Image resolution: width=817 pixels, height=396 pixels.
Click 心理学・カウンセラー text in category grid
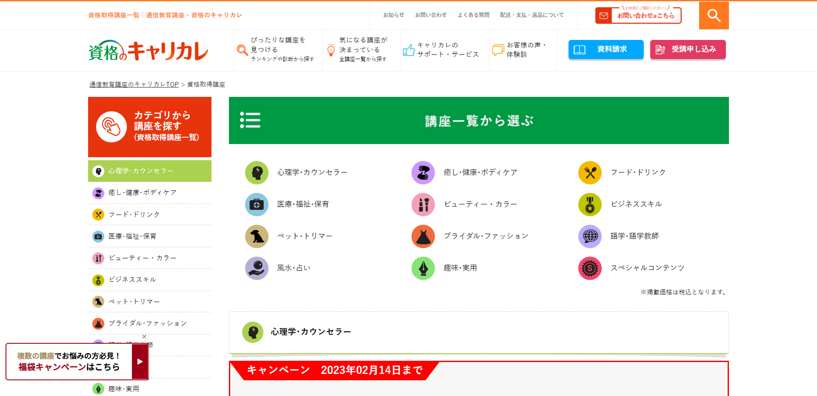coord(312,173)
